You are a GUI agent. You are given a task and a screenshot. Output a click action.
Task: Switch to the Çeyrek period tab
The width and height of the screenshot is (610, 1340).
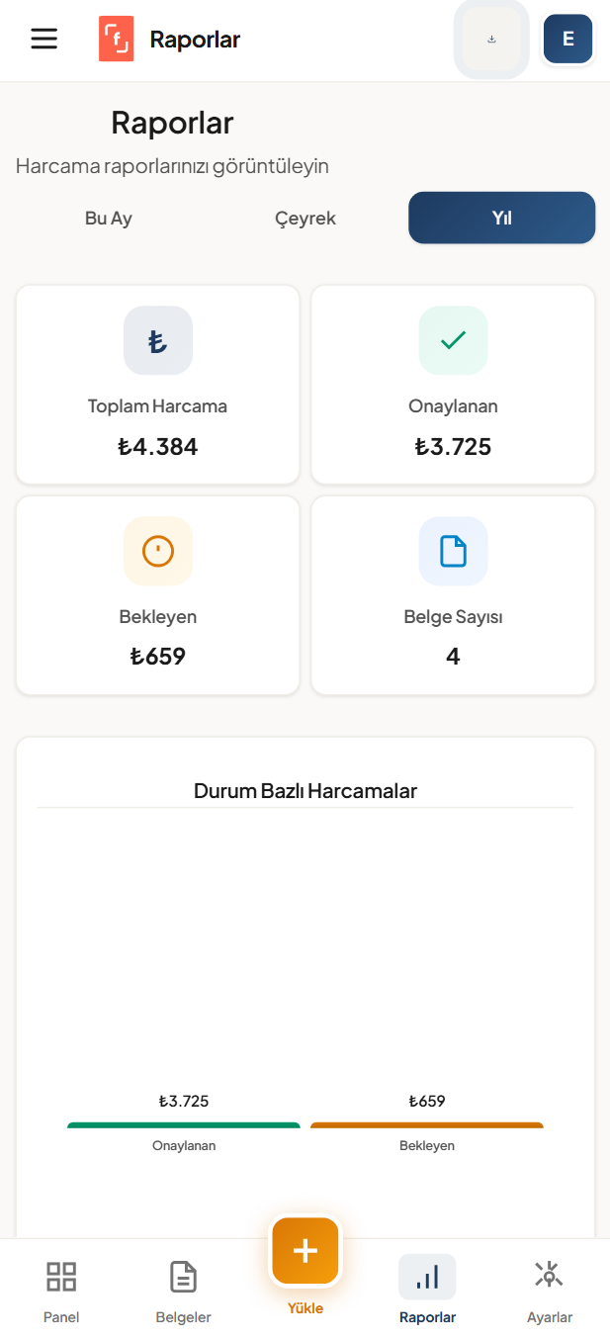tap(305, 219)
